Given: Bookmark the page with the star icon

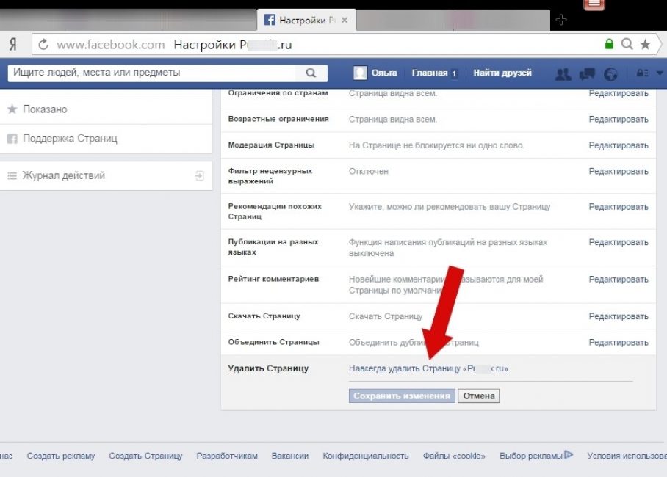Looking at the screenshot, I should (x=645, y=44).
